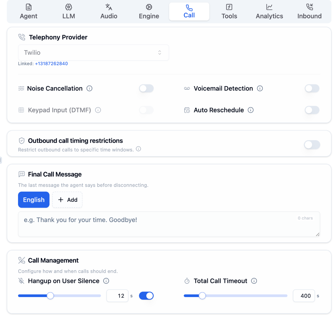Open the Analytics tab

269,11
